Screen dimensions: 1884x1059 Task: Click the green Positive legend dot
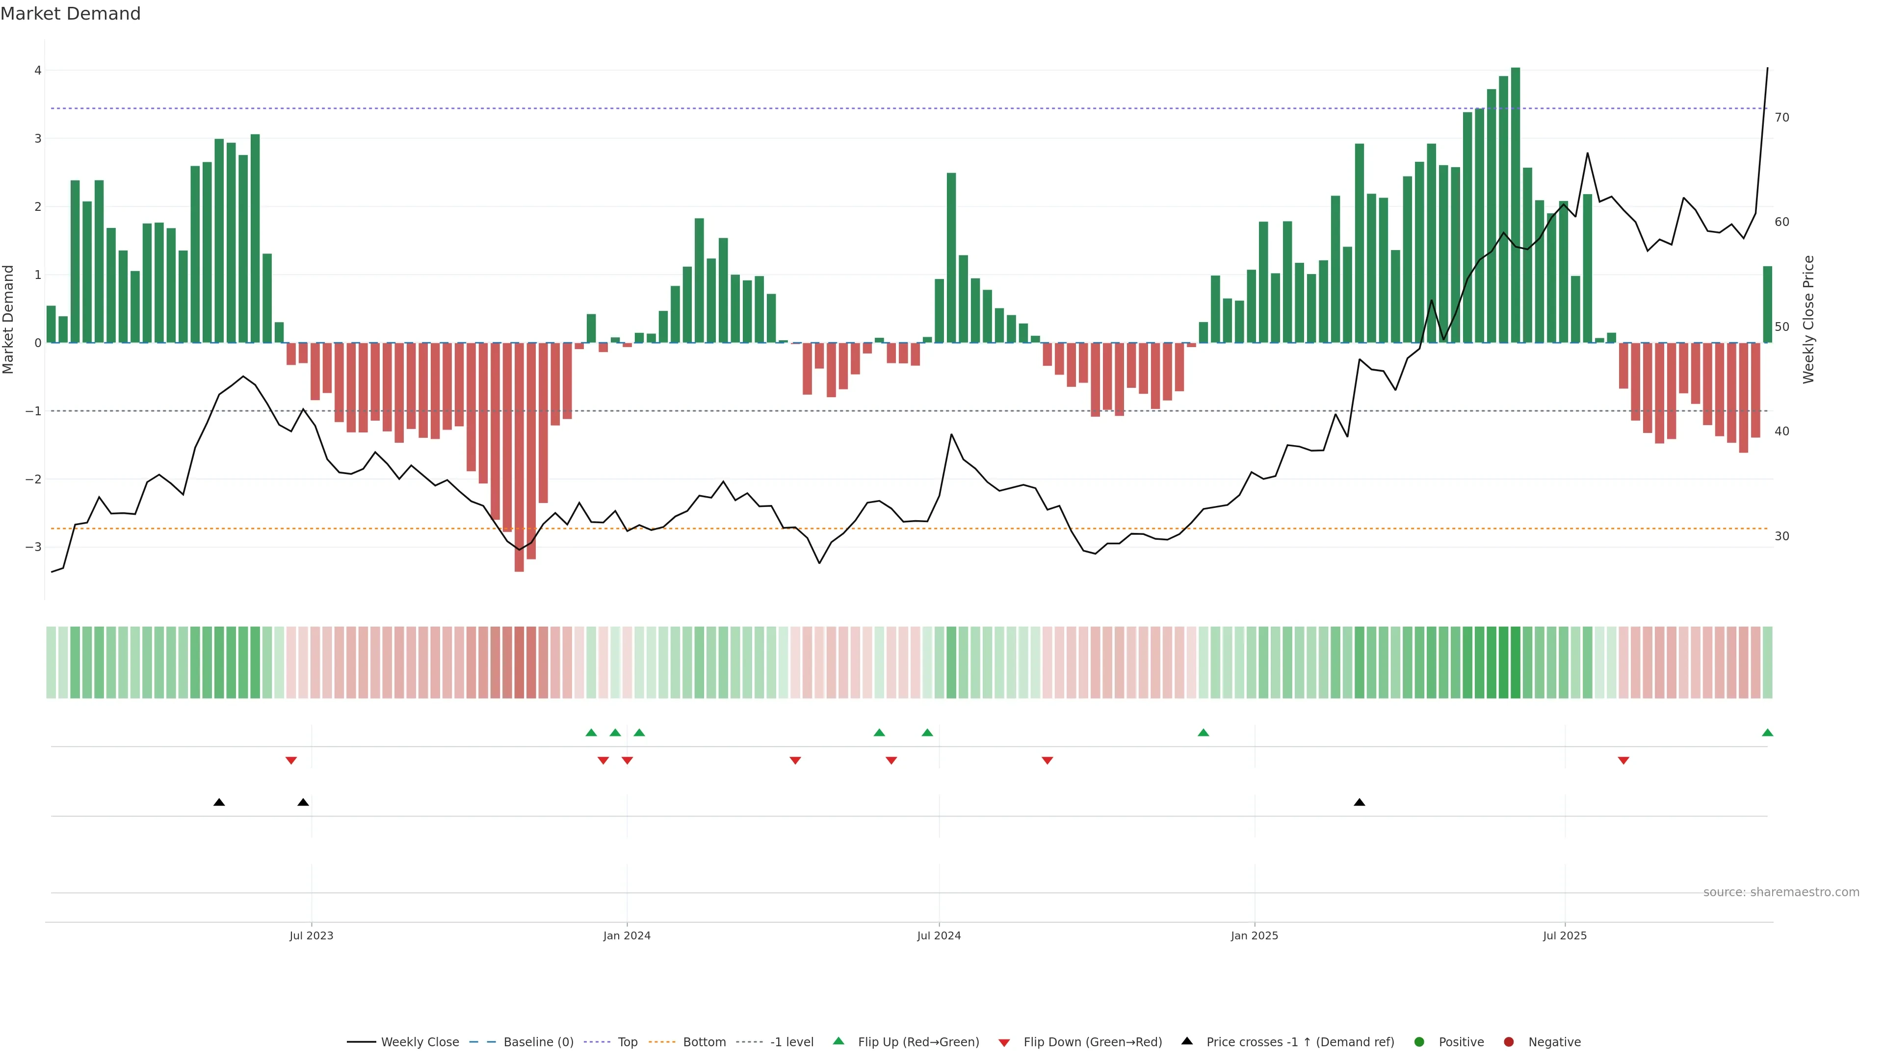click(1419, 1042)
